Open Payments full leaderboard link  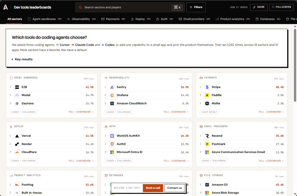tap(271, 112)
